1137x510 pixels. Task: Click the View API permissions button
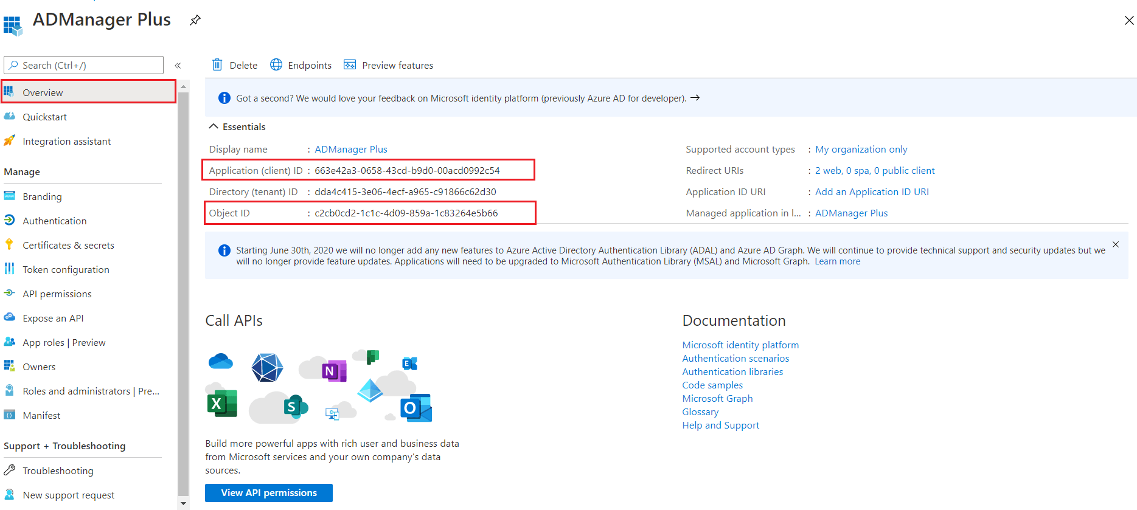tap(269, 492)
